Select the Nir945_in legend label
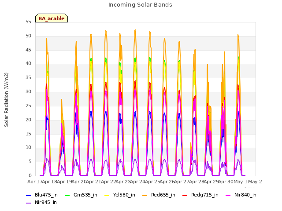Viewport: 282px width, 211px height. [46, 202]
